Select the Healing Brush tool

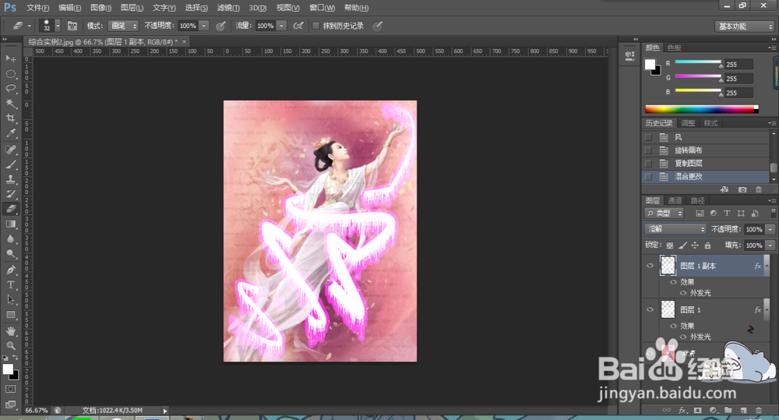coord(10,149)
